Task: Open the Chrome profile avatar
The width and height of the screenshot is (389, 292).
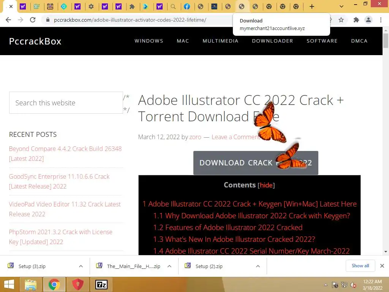Action: click(368, 20)
